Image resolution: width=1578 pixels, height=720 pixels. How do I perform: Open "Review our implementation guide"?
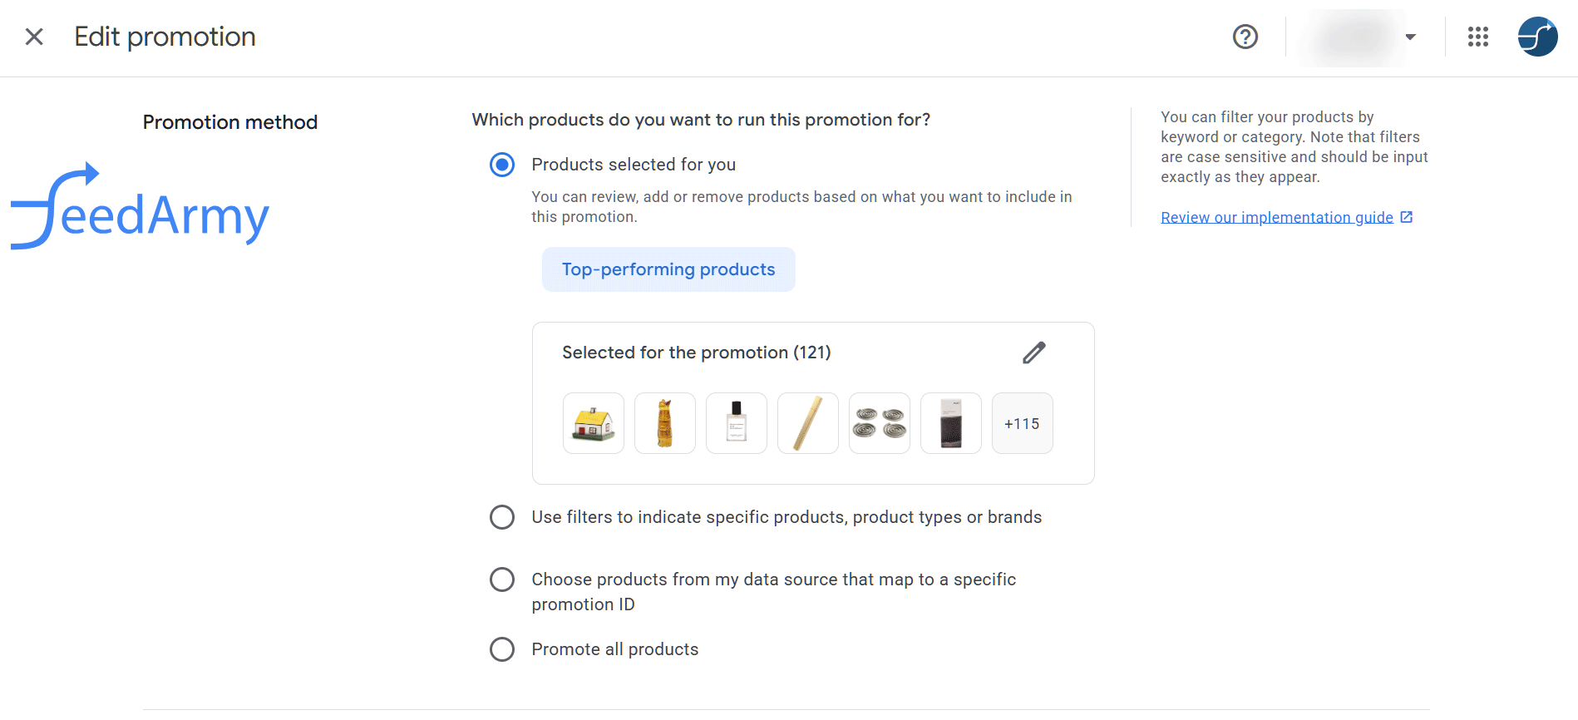pyautogui.click(x=1276, y=217)
